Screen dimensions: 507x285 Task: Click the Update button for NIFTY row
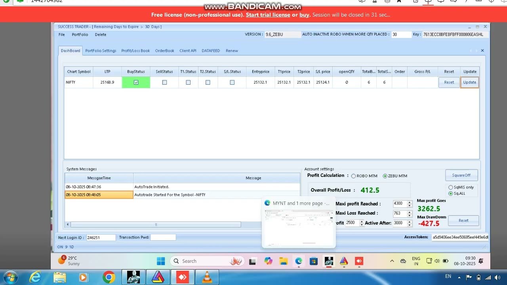click(470, 82)
